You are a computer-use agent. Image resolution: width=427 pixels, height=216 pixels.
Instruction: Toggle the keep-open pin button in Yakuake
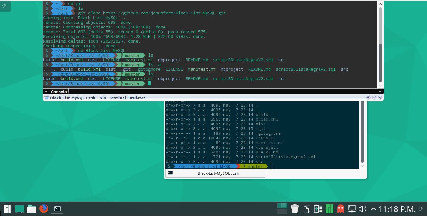pos(369,98)
